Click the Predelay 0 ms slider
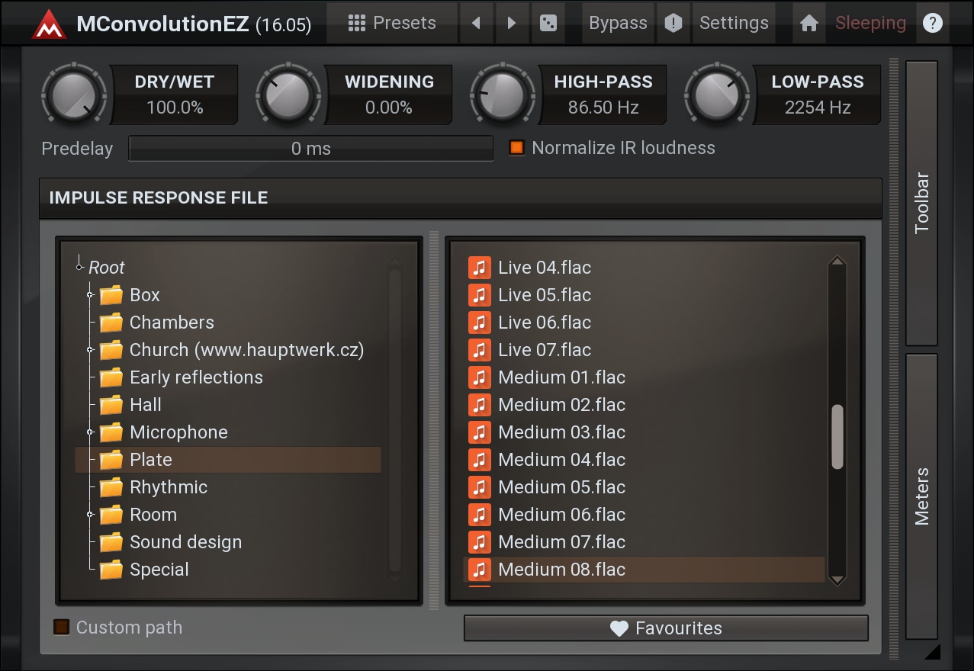The image size is (974, 671). pos(311,149)
